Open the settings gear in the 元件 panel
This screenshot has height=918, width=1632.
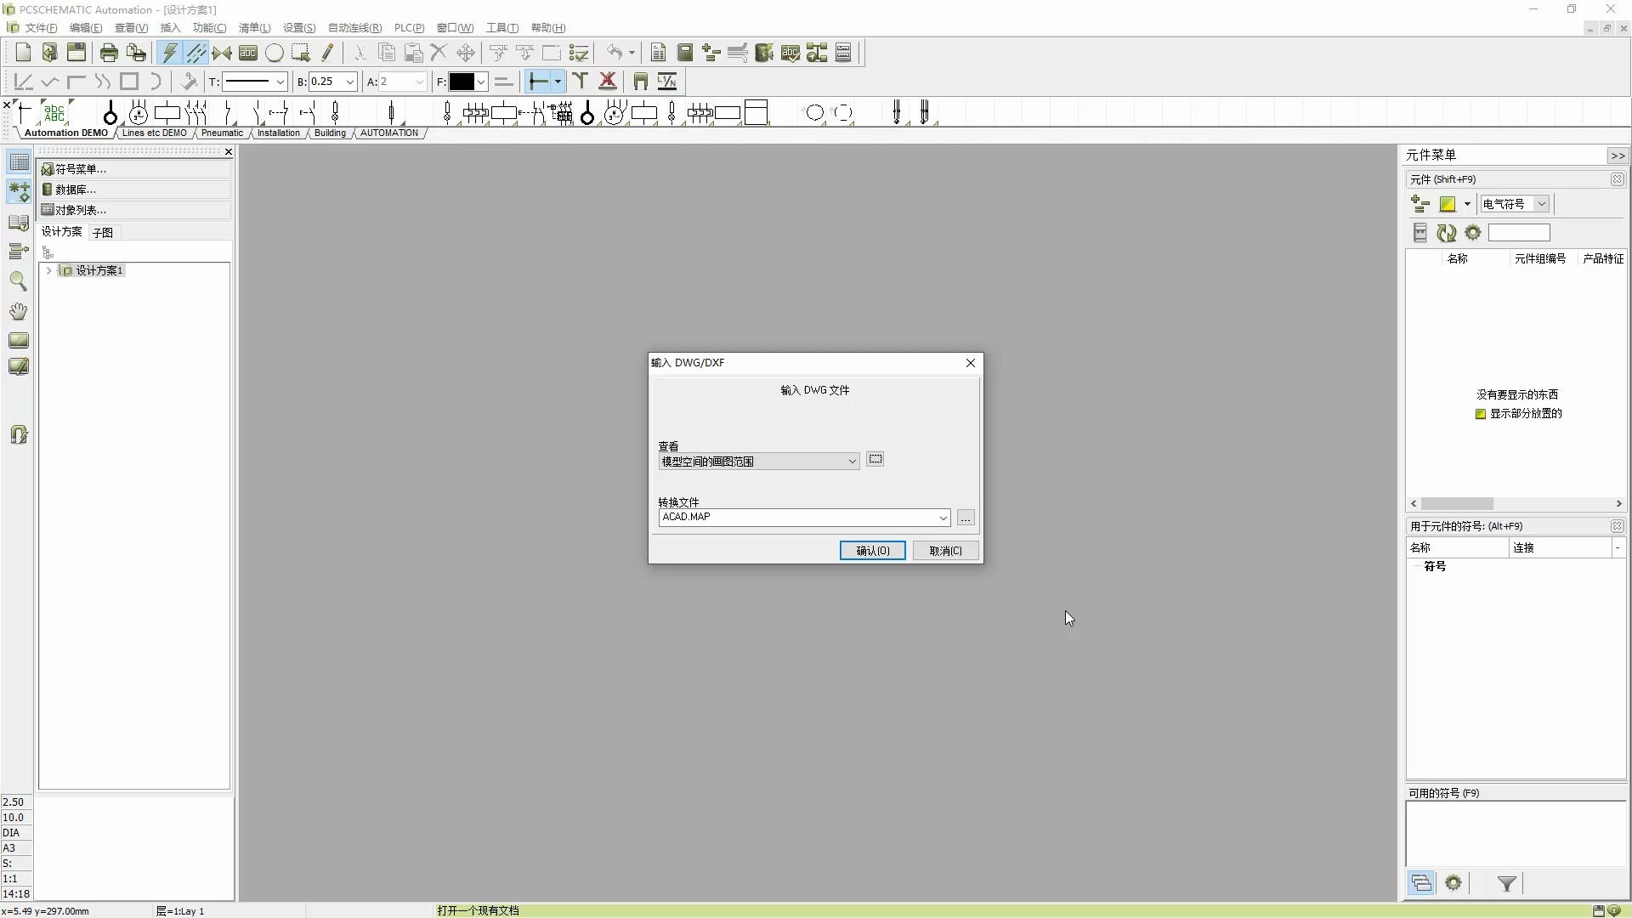click(x=1473, y=233)
